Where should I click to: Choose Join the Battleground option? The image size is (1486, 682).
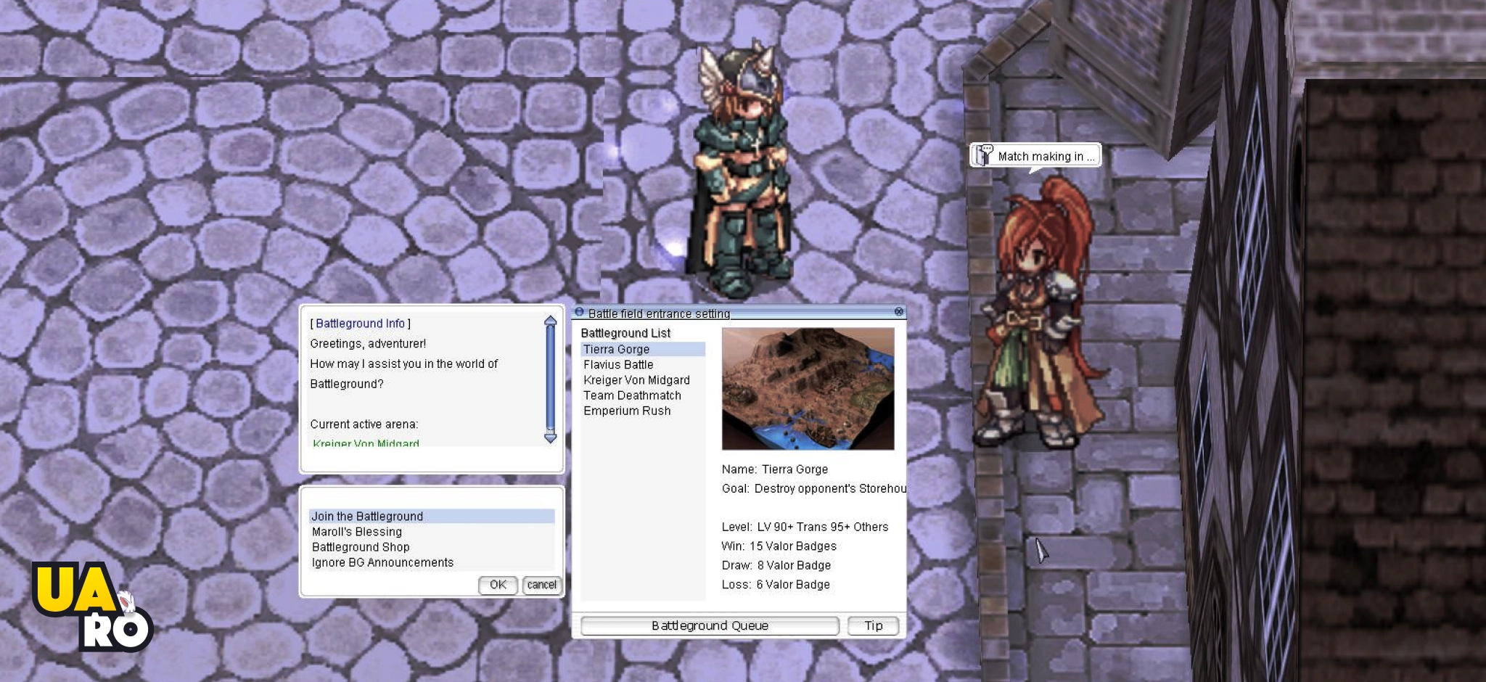pyautogui.click(x=367, y=517)
